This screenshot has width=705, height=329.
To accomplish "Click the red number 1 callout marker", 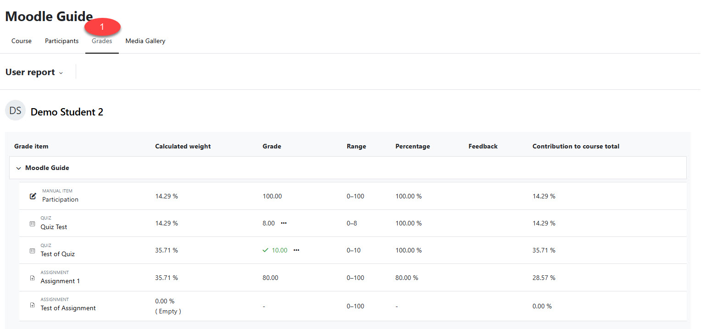I will tap(102, 27).
